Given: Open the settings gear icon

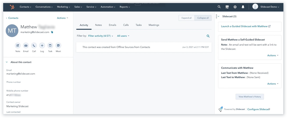Looking at the screenshot, I should tap(235, 7).
